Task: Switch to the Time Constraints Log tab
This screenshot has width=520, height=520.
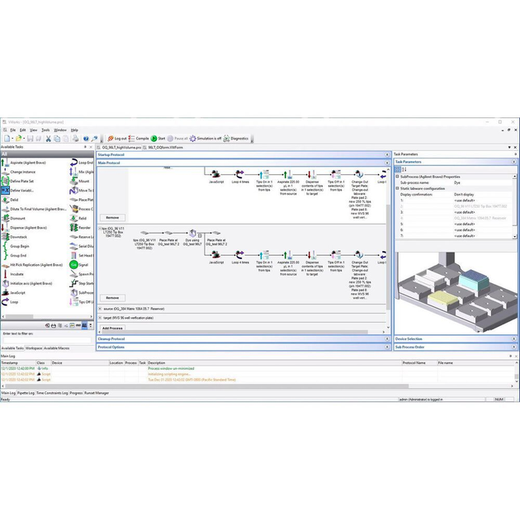Action: pyautogui.click(x=52, y=393)
